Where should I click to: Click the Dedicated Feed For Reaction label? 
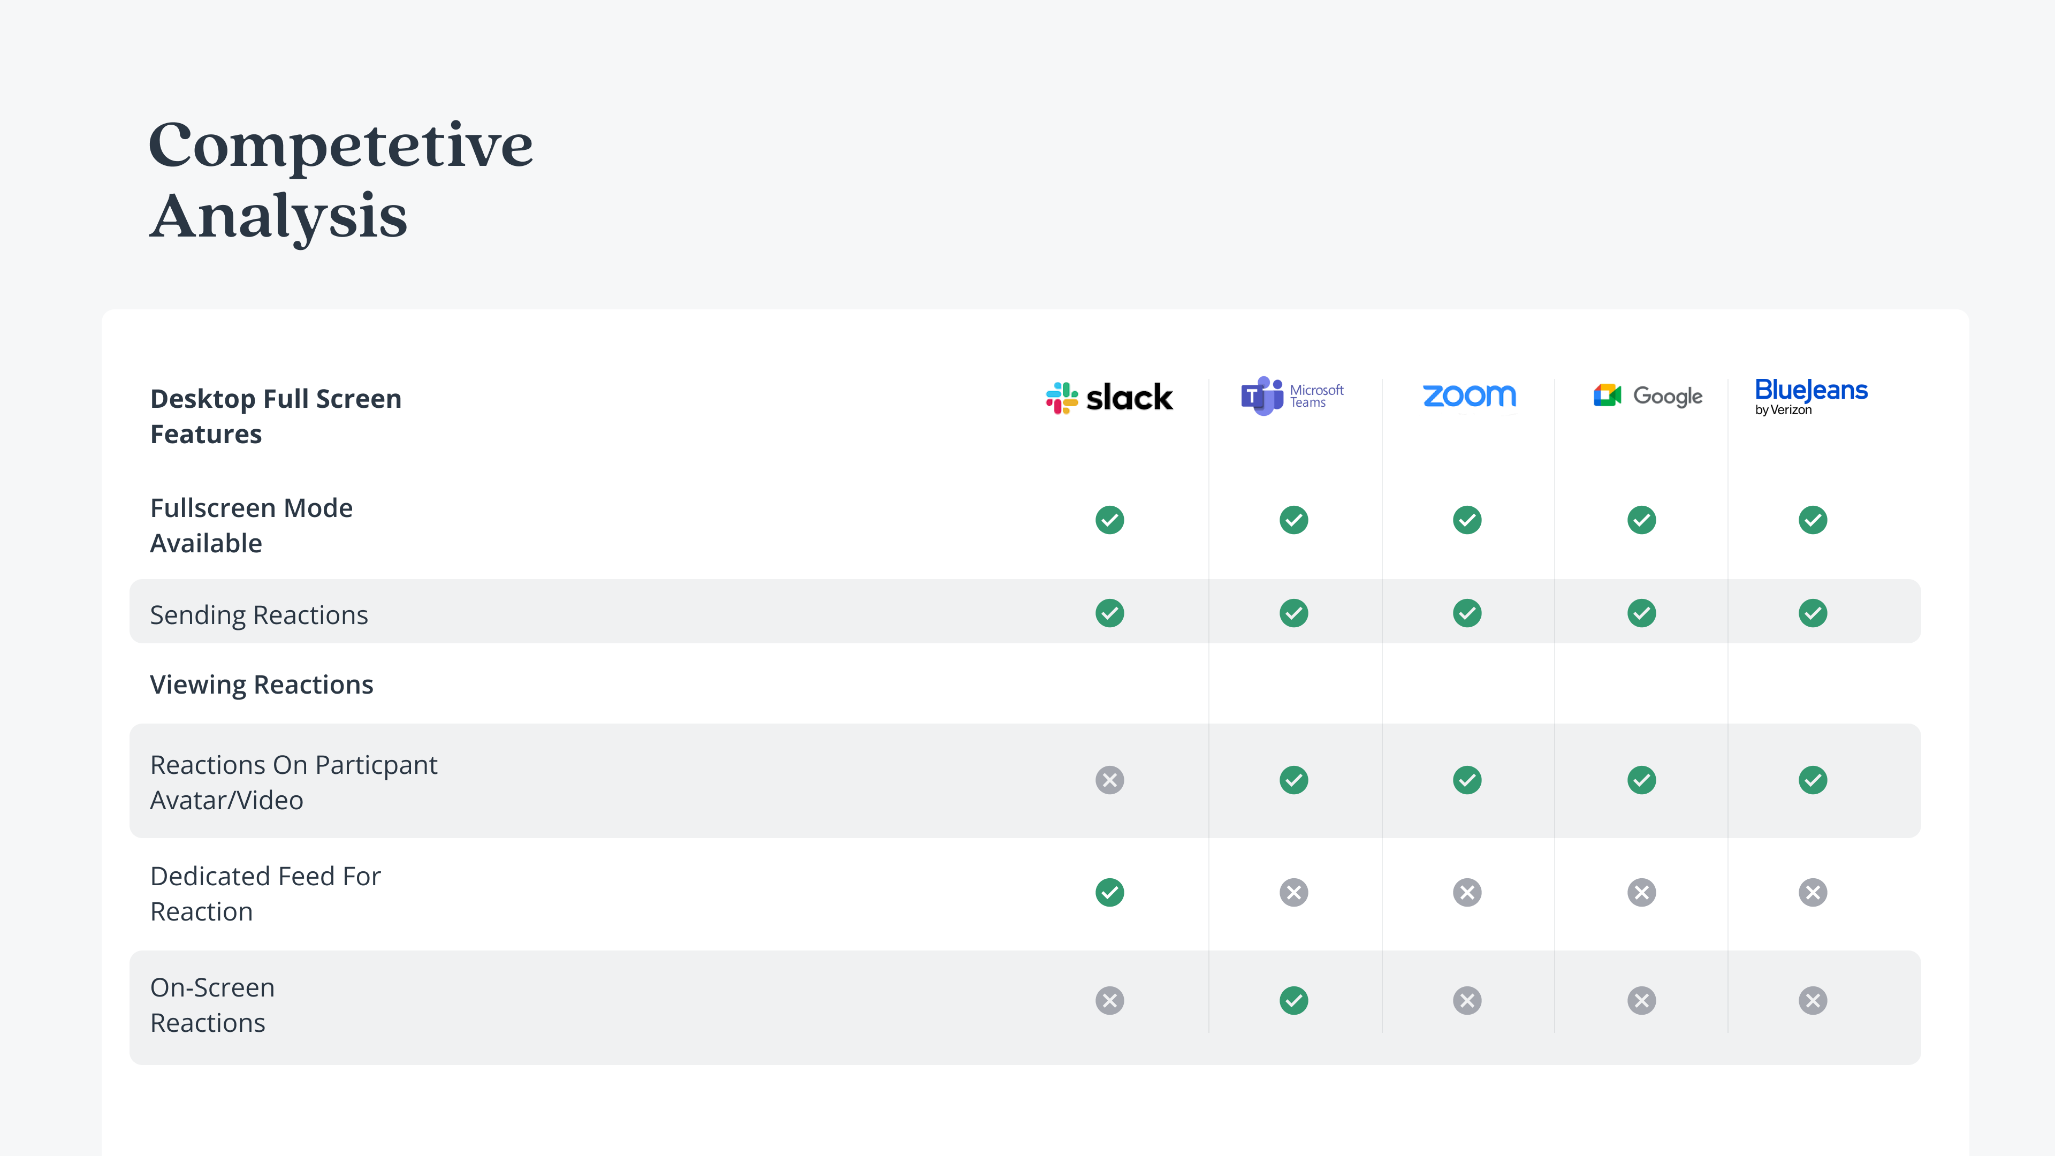click(x=265, y=894)
